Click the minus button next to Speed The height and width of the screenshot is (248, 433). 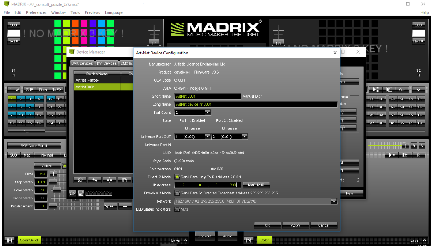tap(125, 206)
